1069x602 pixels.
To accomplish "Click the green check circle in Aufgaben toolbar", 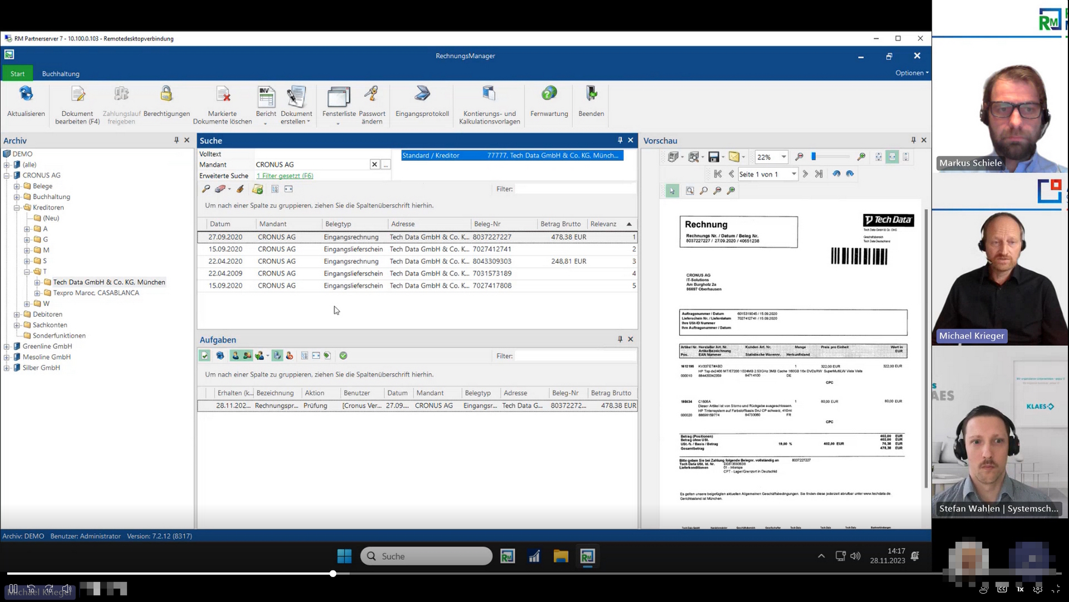I will [343, 355].
